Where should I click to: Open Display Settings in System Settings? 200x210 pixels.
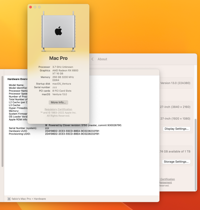click(x=177, y=129)
